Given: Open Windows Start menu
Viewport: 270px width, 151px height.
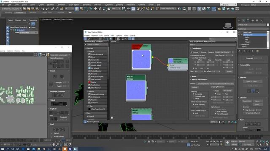Looking at the screenshot, I should pyautogui.click(x=3, y=149).
